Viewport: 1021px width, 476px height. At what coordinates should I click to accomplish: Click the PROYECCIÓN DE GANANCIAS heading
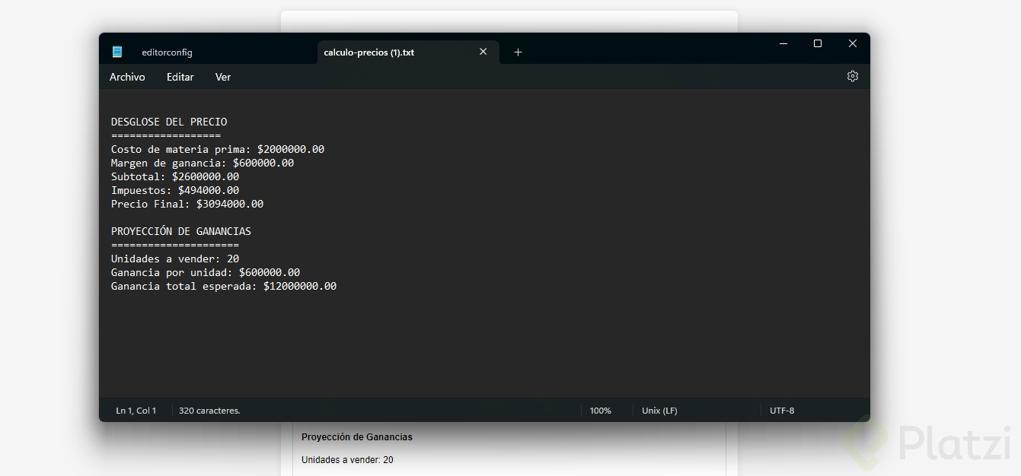181,231
